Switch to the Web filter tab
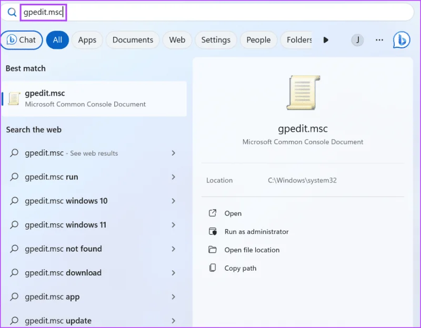The height and width of the screenshot is (328, 421). pos(177,40)
